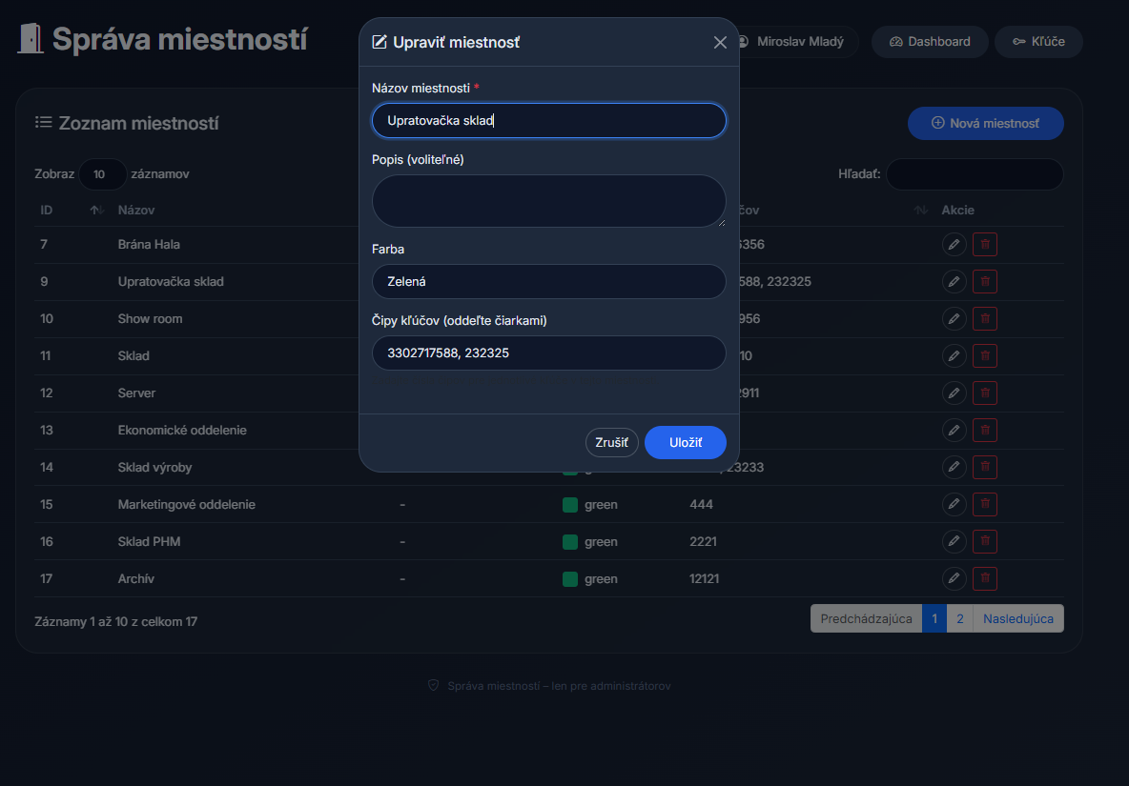Open the records-per-page Zobraz selector
Viewport: 1129px width, 786px height.
click(103, 175)
